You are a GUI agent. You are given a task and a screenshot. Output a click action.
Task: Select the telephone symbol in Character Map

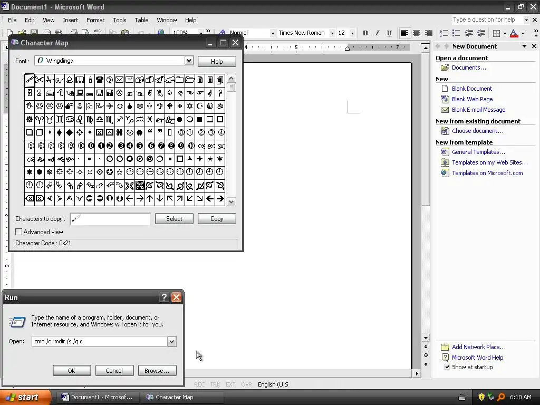(100, 80)
